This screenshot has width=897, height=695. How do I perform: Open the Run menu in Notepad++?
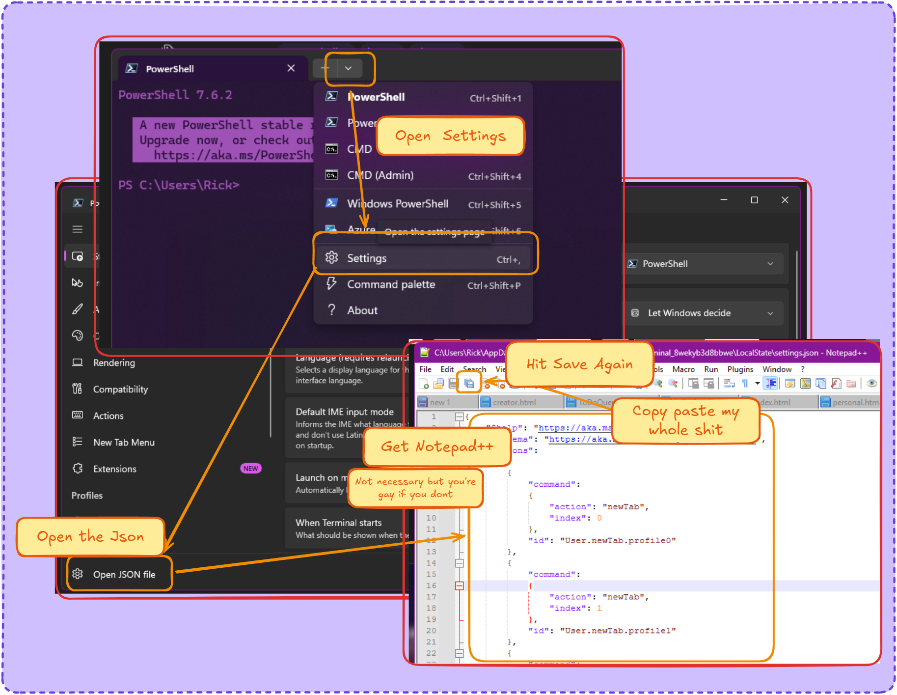(x=711, y=369)
